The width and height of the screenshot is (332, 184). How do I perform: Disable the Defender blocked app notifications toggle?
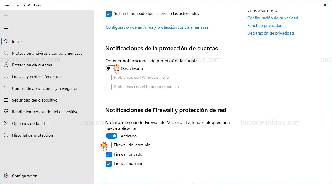[x=112, y=136]
